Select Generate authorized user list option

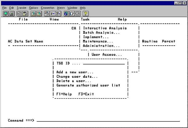pyautogui.click(x=88, y=85)
